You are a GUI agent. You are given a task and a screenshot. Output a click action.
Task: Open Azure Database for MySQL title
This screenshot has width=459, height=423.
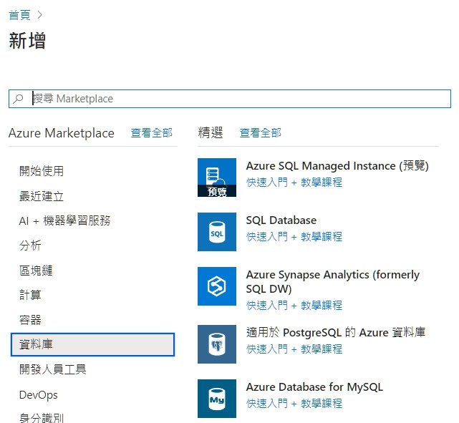coord(314,387)
